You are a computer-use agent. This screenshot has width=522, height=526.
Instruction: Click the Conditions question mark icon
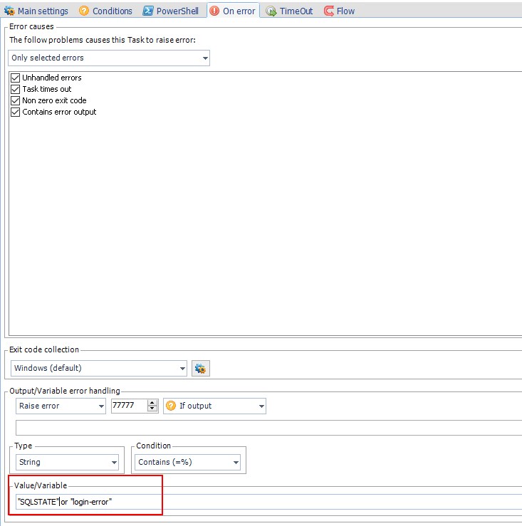coord(84,11)
